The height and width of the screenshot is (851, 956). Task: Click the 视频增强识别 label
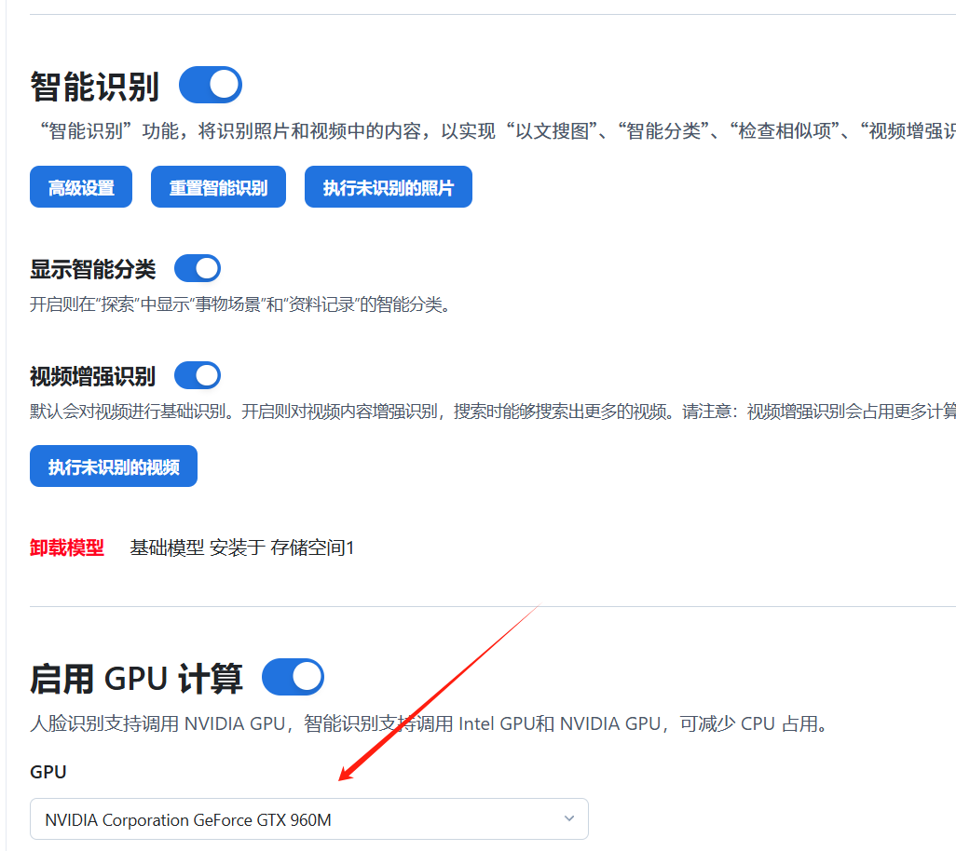[x=92, y=376]
